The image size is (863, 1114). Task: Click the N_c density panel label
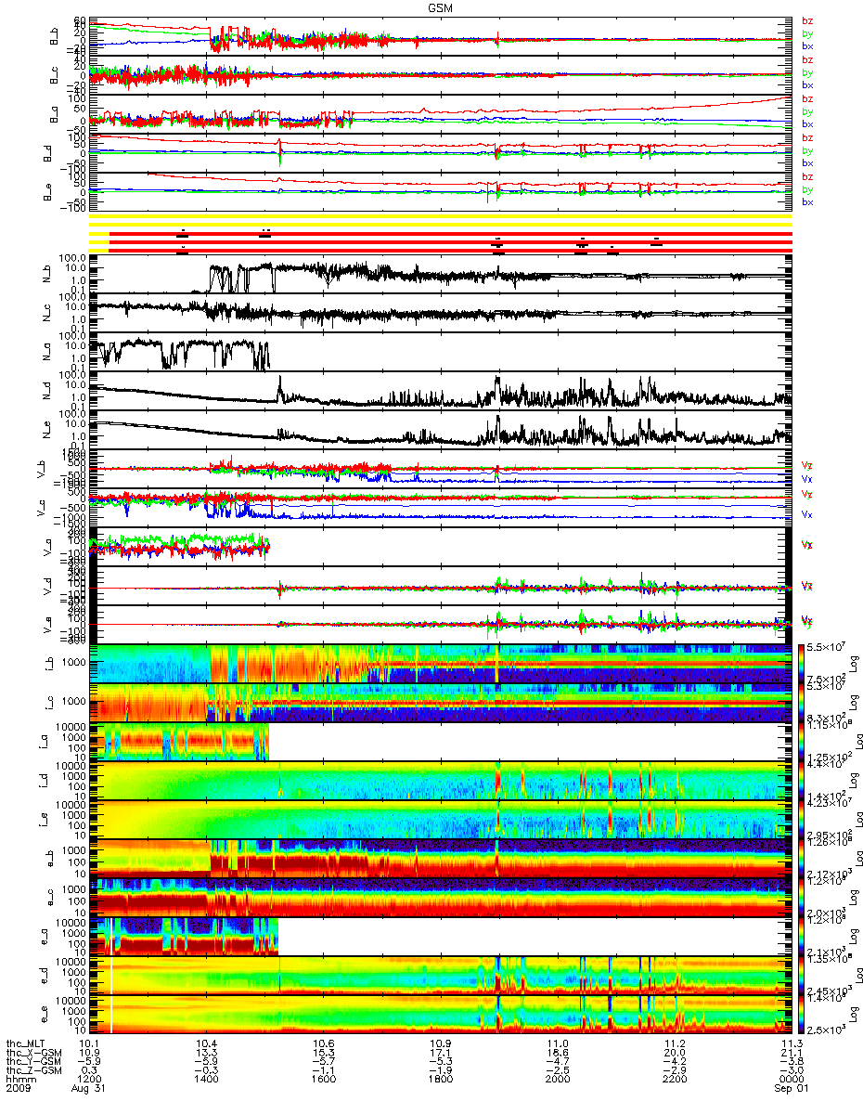45,315
